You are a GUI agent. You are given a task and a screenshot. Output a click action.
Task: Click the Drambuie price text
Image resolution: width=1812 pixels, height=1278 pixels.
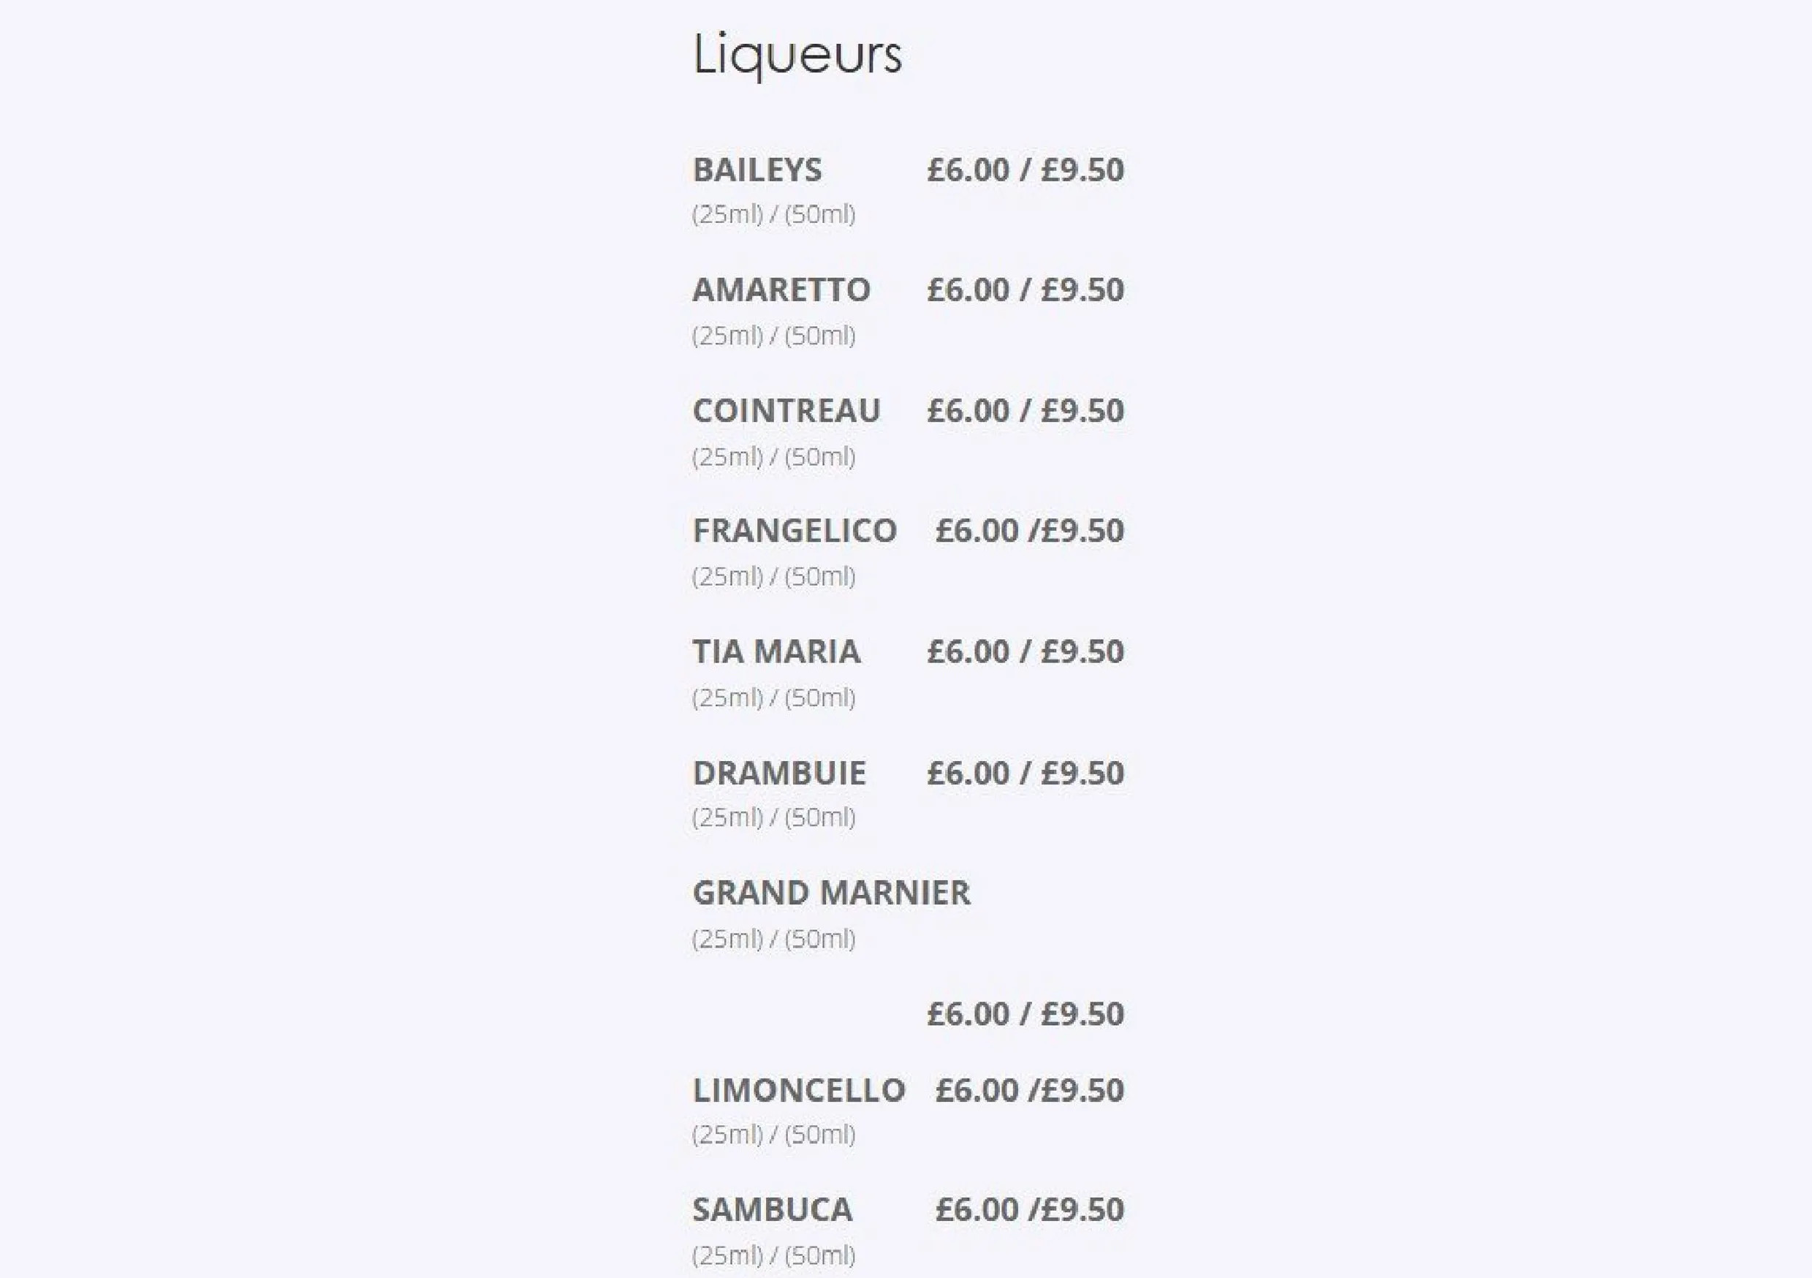1026,773
